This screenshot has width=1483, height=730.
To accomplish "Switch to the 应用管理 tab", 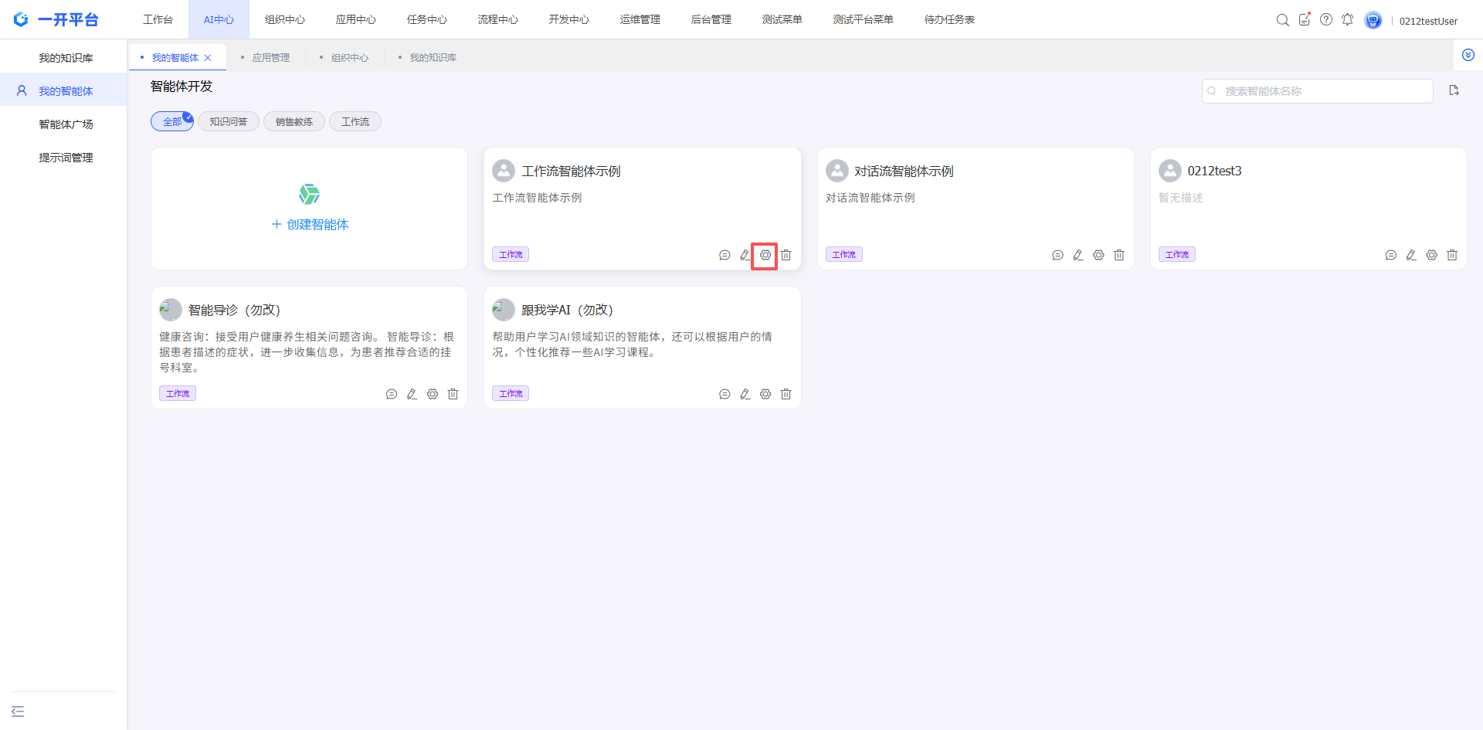I will pyautogui.click(x=270, y=57).
